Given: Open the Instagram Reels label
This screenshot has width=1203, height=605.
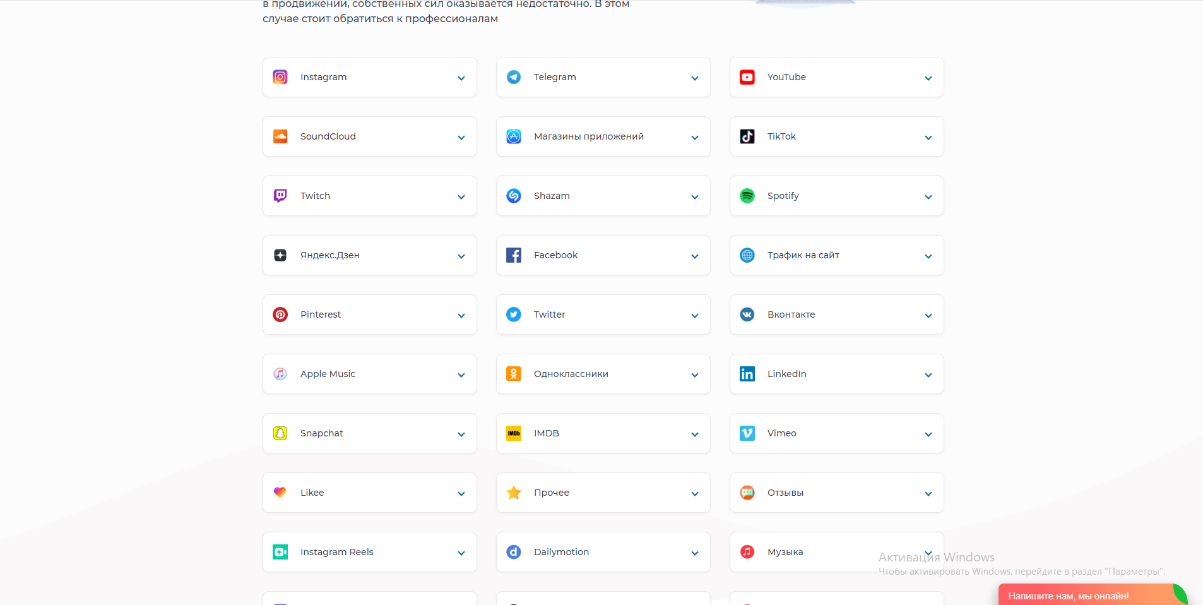Looking at the screenshot, I should (x=336, y=552).
